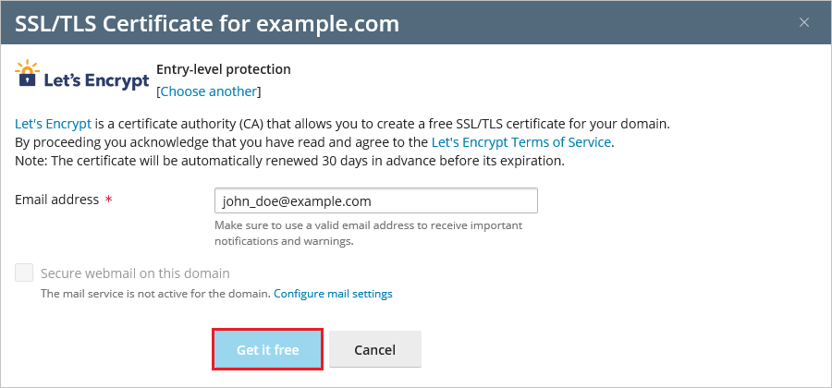Click the acknowledgement sentence starting with By proceeding
This screenshot has width=832, height=388.
click(222, 142)
